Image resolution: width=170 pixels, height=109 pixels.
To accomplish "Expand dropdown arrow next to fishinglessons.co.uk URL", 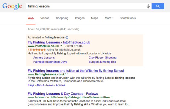I will click(x=68, y=74).
